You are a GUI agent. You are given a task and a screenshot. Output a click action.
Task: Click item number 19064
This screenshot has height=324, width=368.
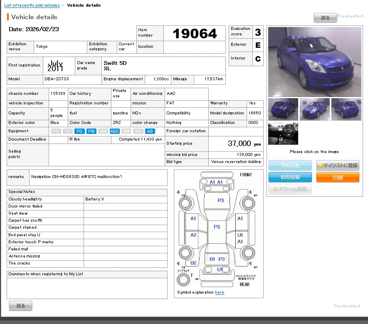pyautogui.click(x=195, y=33)
